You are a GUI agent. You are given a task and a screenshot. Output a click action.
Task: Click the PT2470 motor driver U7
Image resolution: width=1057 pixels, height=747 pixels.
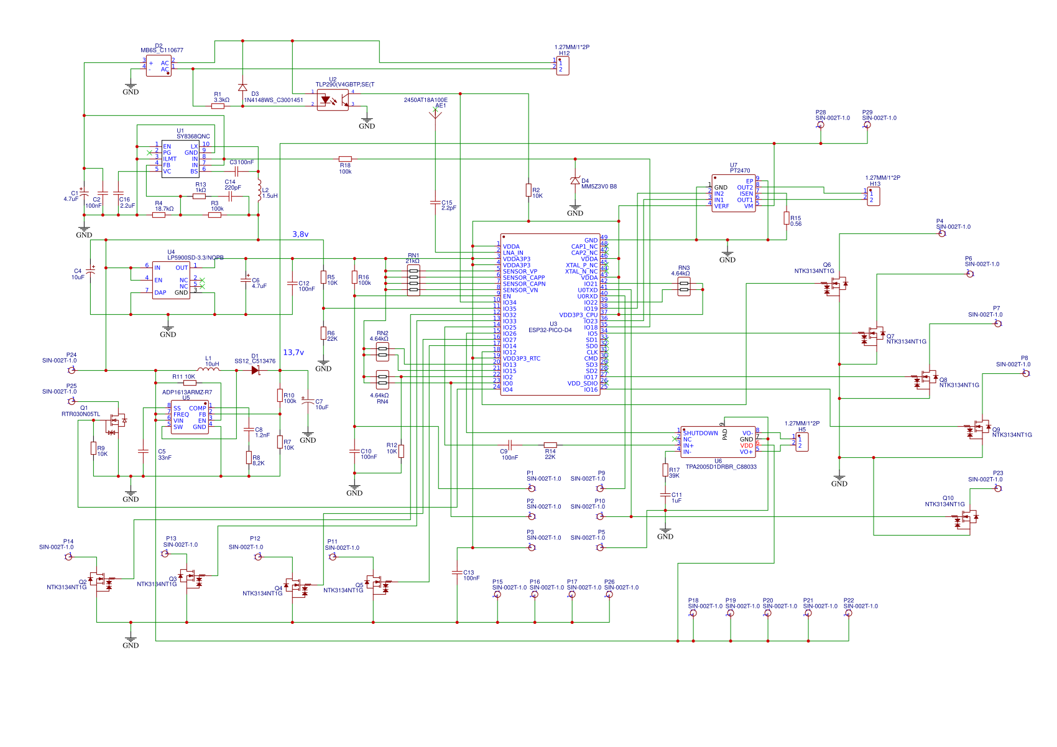click(x=734, y=193)
